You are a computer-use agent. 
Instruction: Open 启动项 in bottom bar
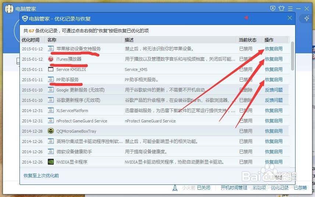(259, 187)
